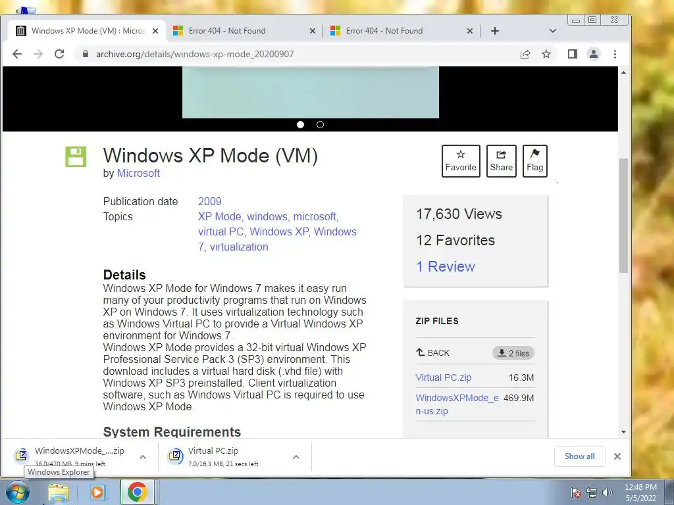Click the Flag button
The height and width of the screenshot is (505, 674).
point(534,161)
